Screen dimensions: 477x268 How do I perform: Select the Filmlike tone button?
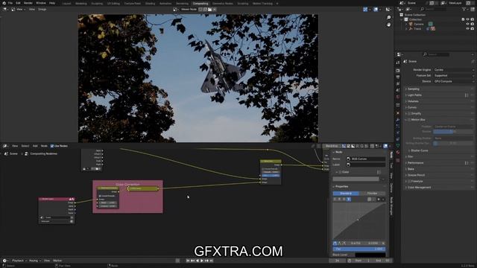[x=372, y=194]
